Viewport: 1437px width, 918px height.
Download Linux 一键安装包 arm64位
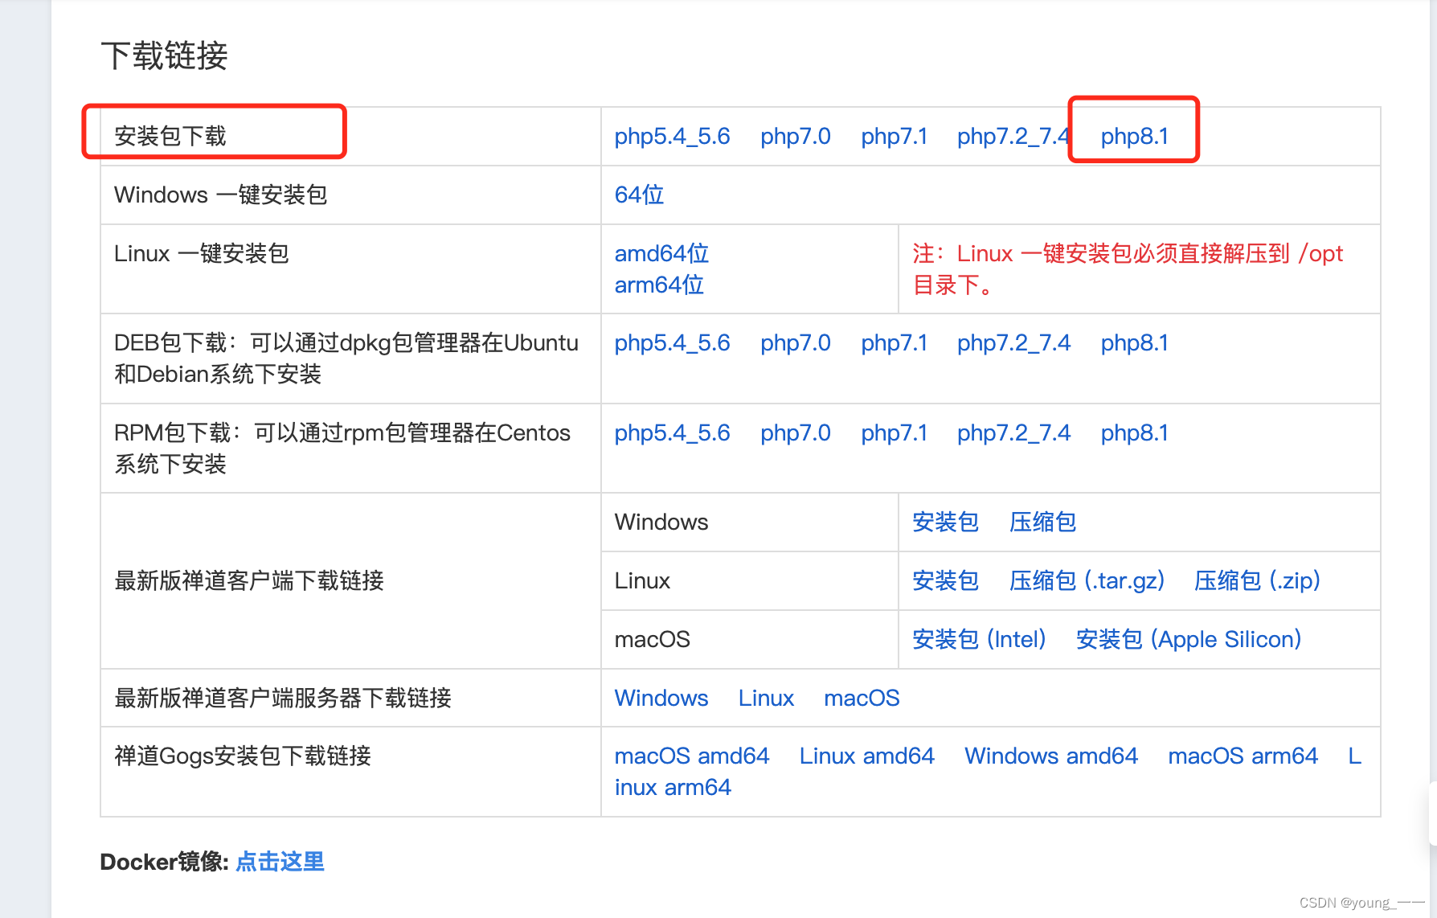click(659, 285)
